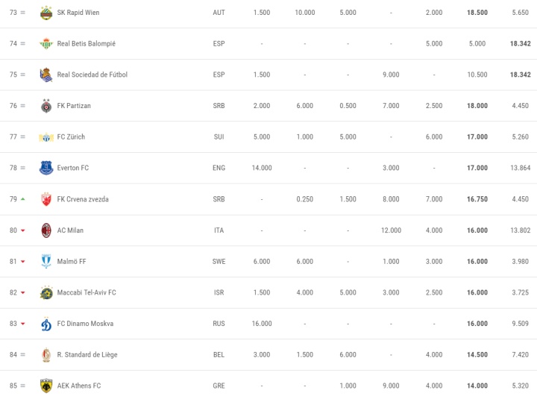Click the R. Standard de Liège crest

pos(46,355)
